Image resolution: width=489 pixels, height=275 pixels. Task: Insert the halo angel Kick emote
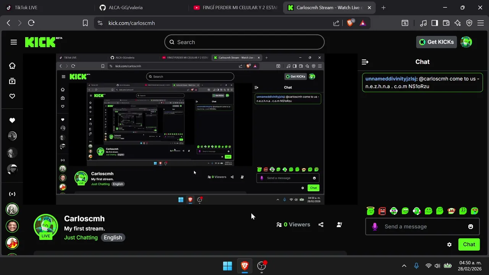pyautogui.click(x=370, y=210)
